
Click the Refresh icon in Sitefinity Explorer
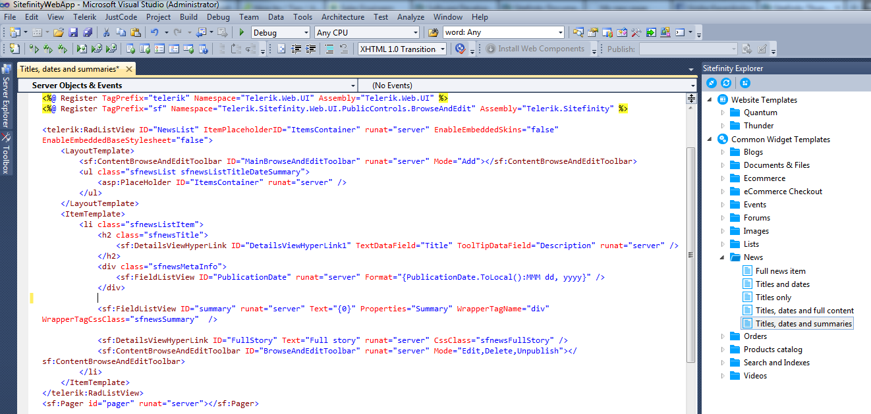726,83
